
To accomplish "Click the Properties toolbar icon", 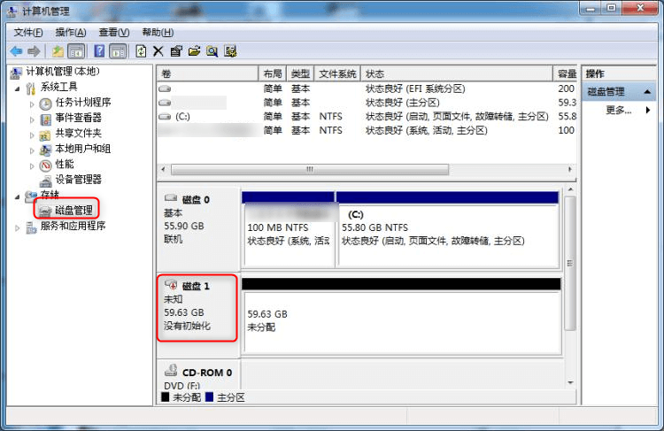I will click(x=176, y=51).
